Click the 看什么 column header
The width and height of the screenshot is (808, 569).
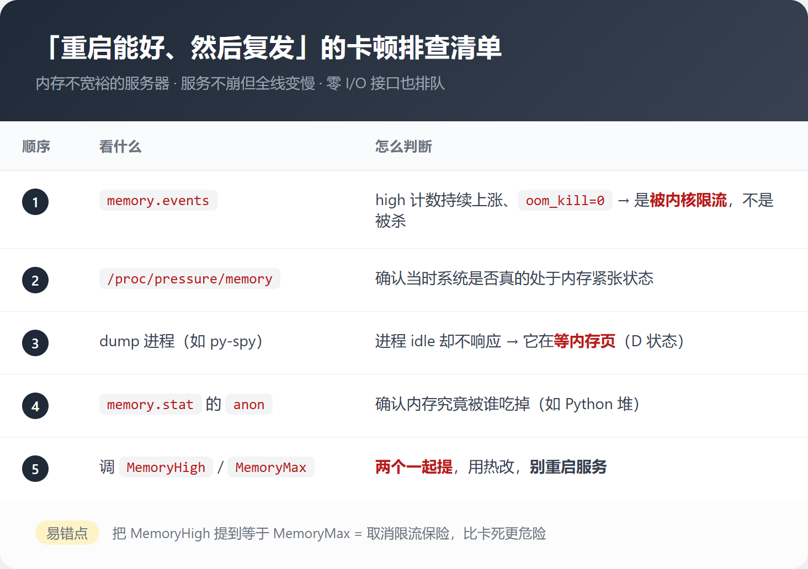click(x=120, y=146)
